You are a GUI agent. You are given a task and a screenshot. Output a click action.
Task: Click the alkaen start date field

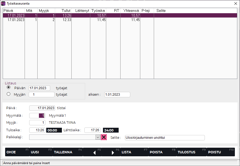[117, 95]
